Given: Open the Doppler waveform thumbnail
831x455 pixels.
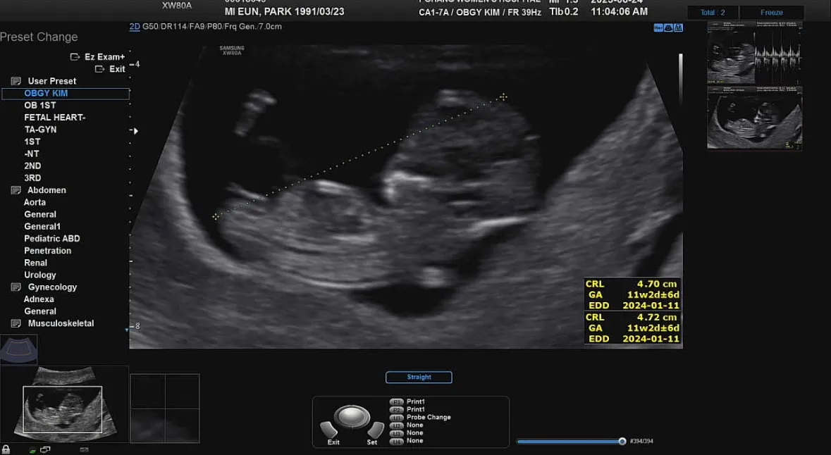Looking at the screenshot, I should (x=754, y=53).
